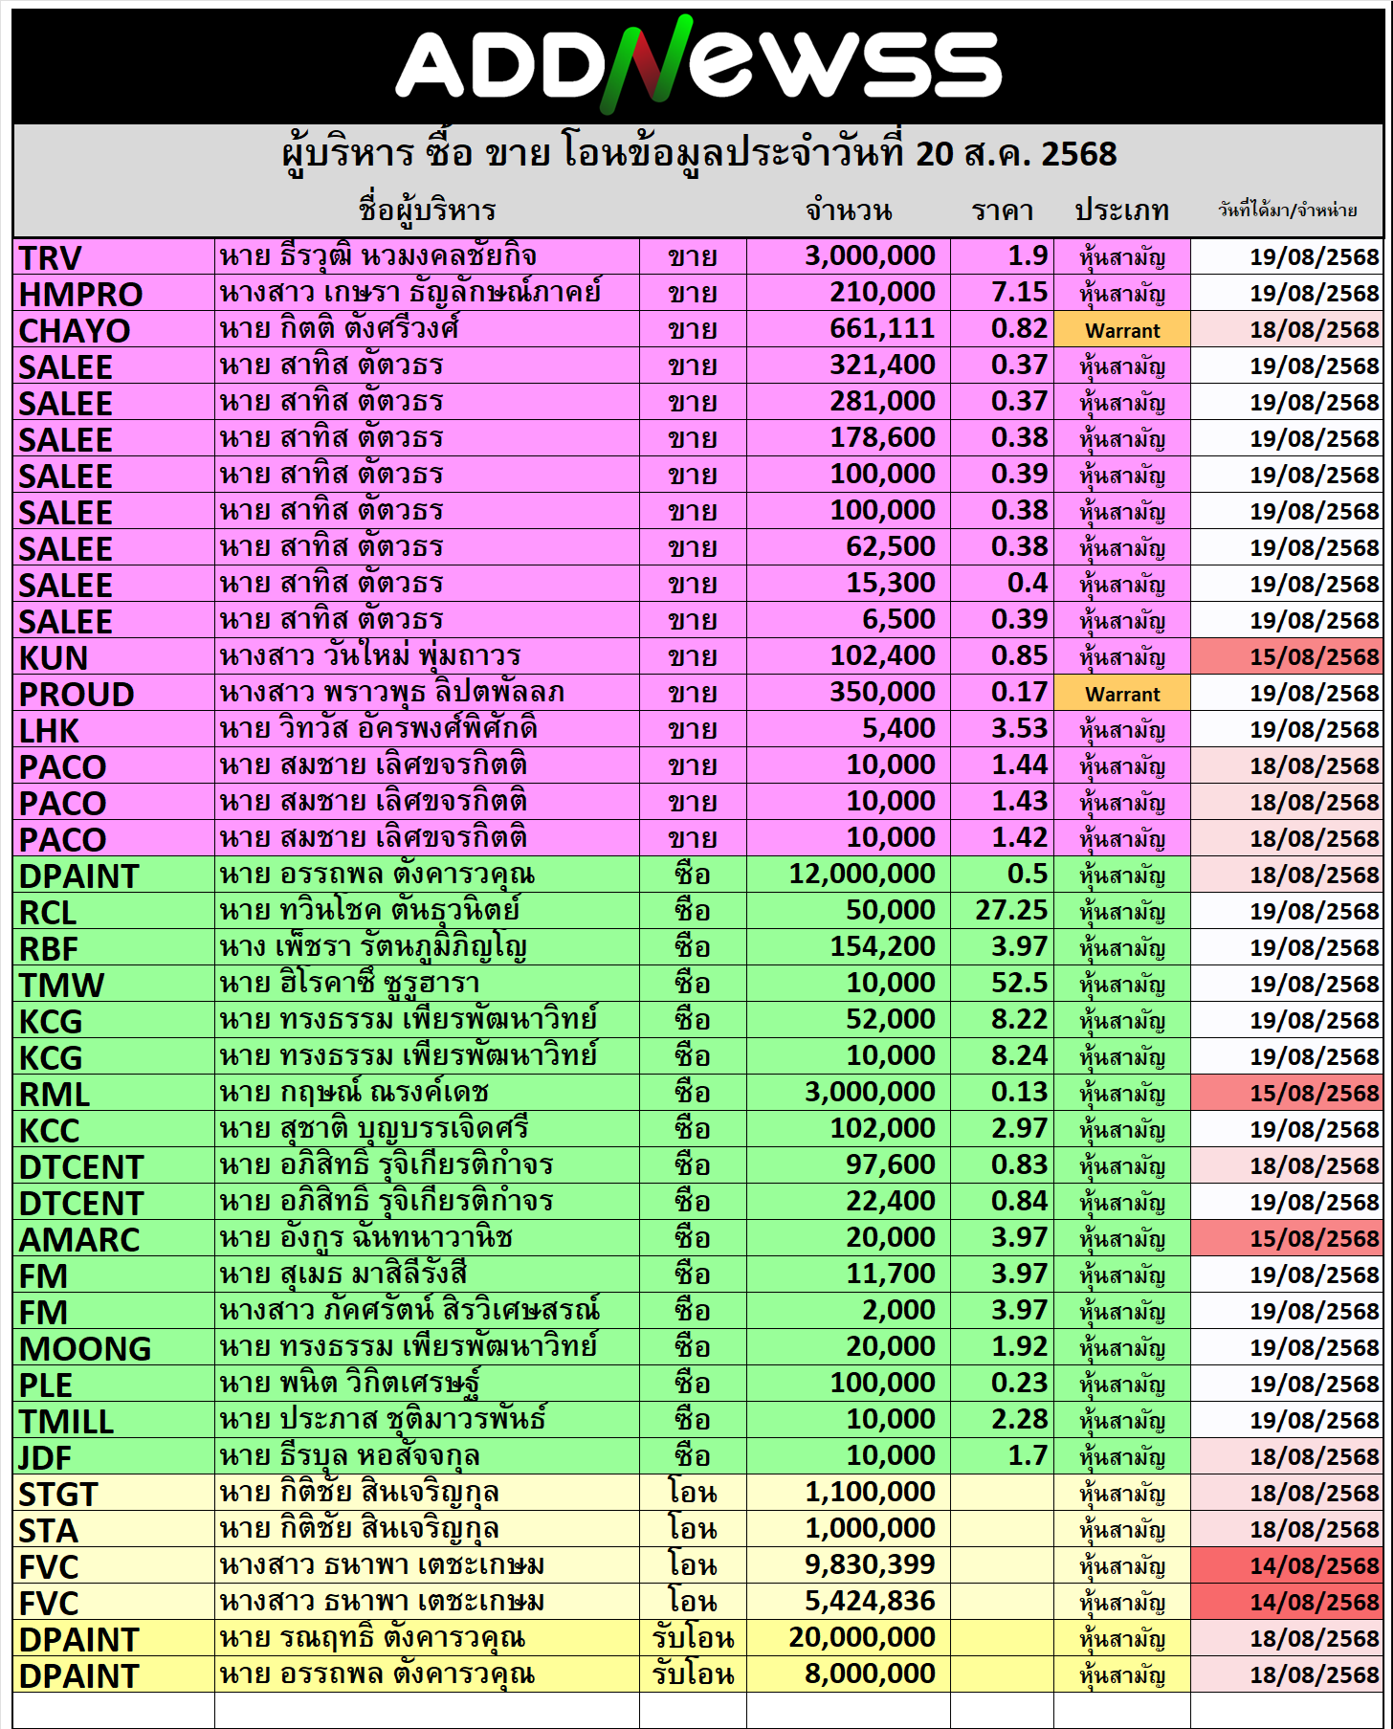Select the RBF symbol cell
Viewport: 1393px width, 1729px height.
click(115, 948)
